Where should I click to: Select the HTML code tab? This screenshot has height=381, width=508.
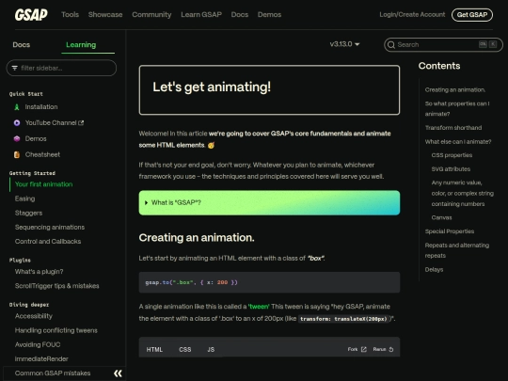(154, 349)
